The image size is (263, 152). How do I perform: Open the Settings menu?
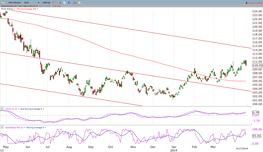pyautogui.click(x=46, y=2)
